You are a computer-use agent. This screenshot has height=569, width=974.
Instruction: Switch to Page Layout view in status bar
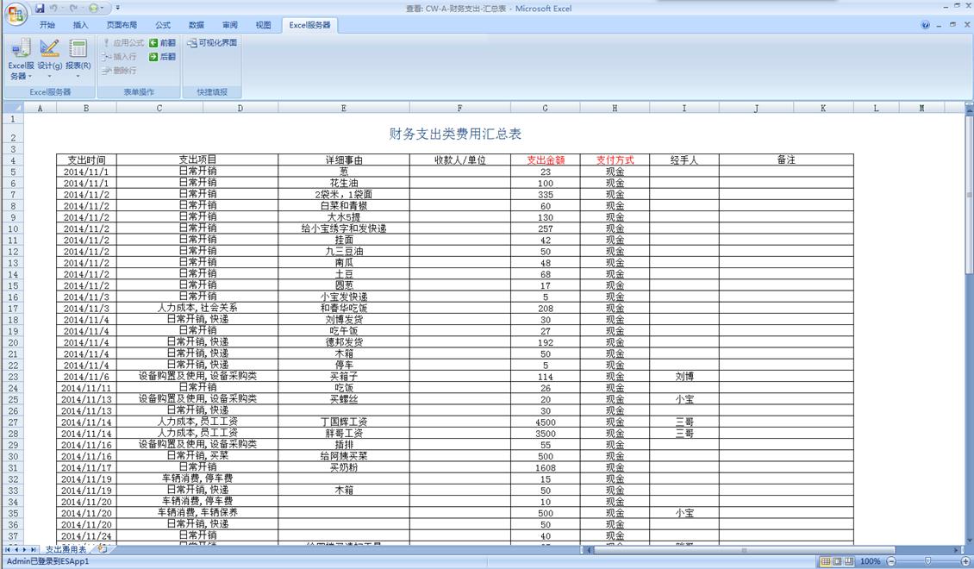(x=836, y=561)
